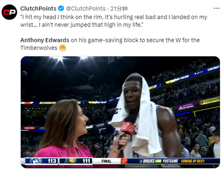The image size is (222, 169).
Task: Click the Timberwolves logo in the score bar
Action: pyautogui.click(x=36, y=161)
